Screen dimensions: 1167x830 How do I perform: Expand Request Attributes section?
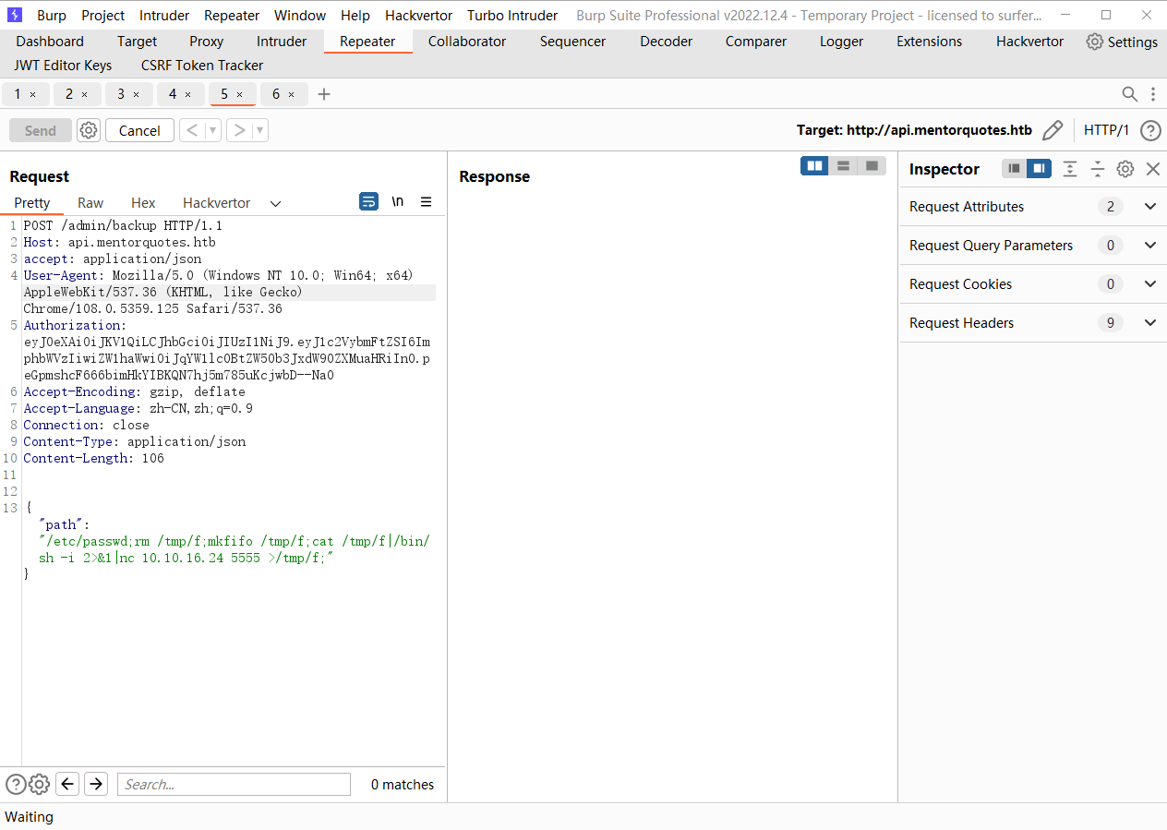coord(1150,207)
